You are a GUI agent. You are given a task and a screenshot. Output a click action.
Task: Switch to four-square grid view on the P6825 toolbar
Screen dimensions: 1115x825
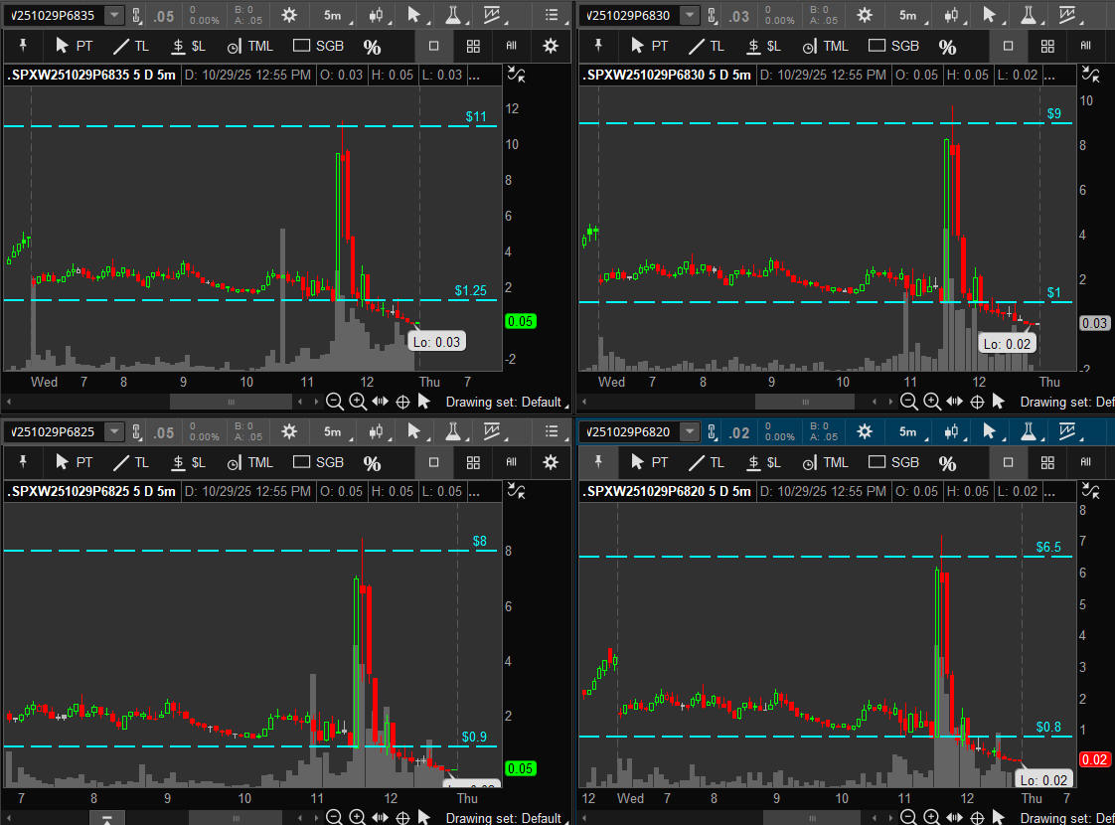(473, 462)
